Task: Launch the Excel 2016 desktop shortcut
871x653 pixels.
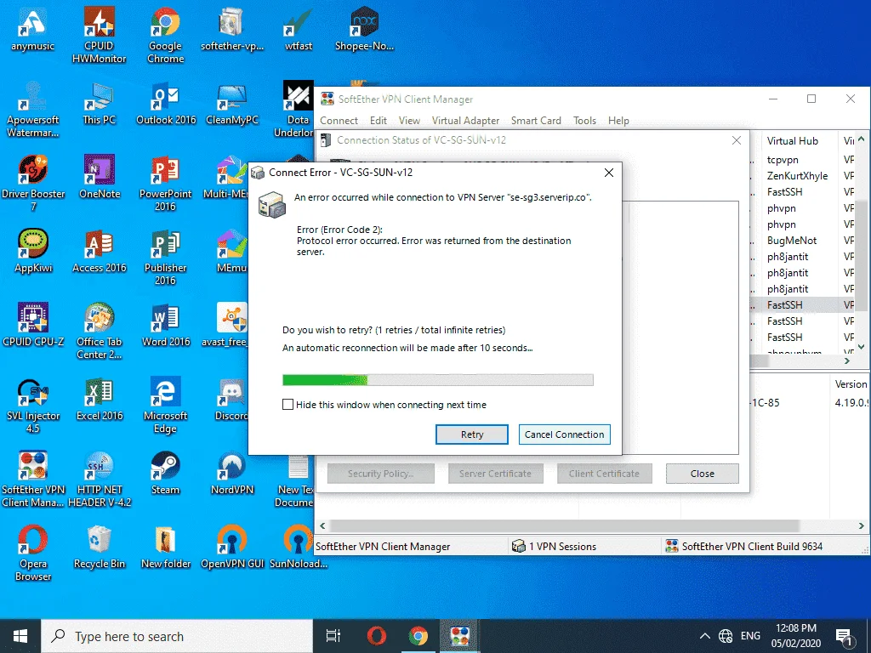Action: pos(100,400)
